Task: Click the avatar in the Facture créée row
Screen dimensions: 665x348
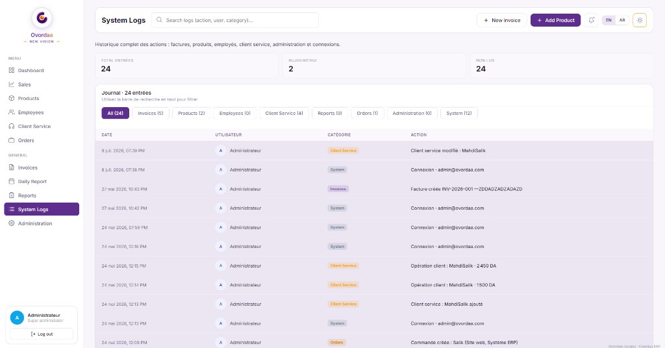Action: coord(221,189)
